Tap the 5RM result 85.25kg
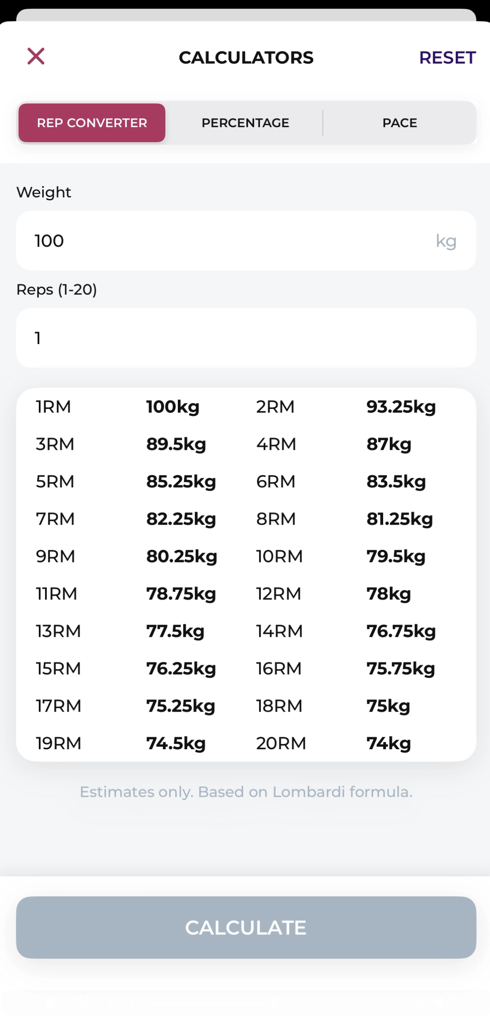The height and width of the screenshot is (1016, 490). pos(181,482)
